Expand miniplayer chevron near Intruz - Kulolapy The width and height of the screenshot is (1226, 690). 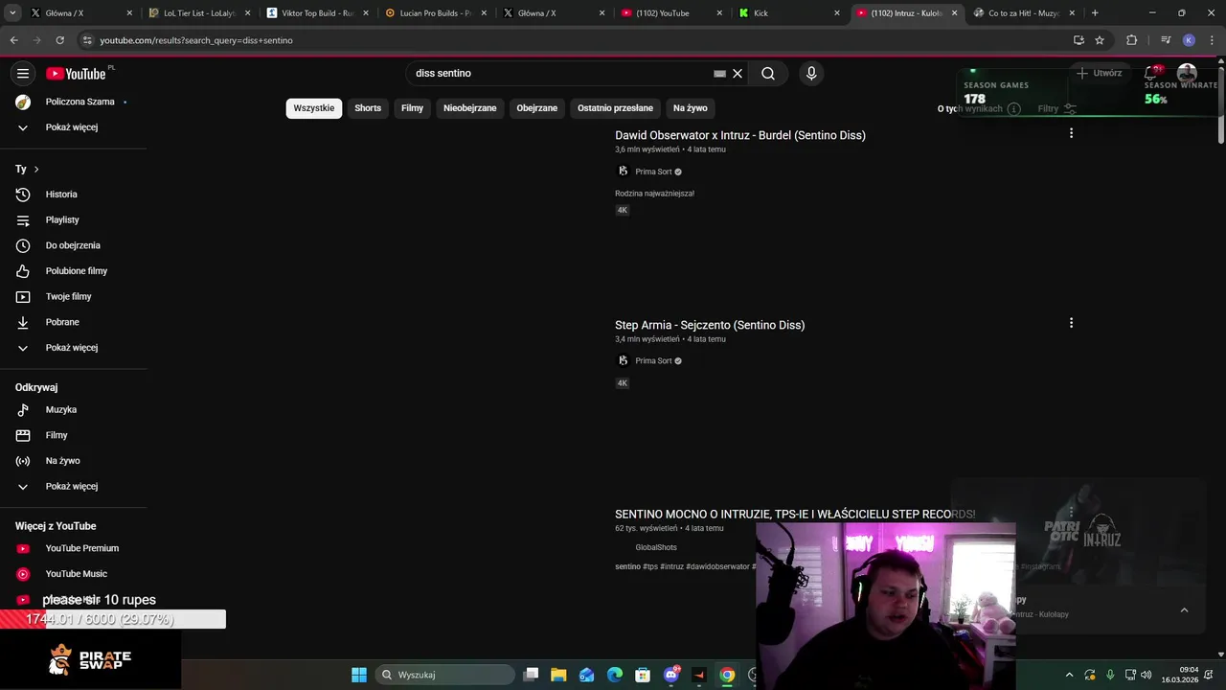[x=1184, y=610]
